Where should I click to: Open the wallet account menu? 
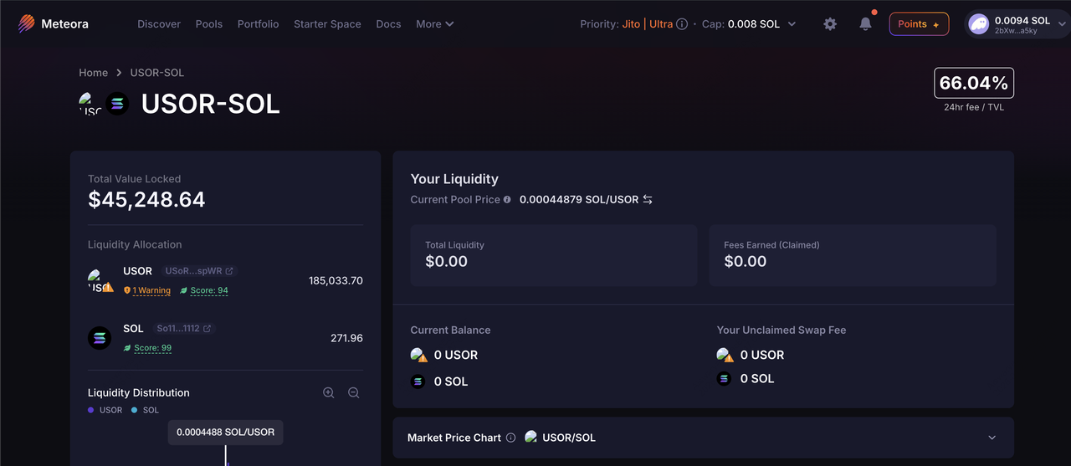[1015, 24]
